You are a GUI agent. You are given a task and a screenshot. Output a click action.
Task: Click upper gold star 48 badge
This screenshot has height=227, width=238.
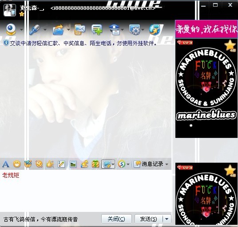(230, 46)
